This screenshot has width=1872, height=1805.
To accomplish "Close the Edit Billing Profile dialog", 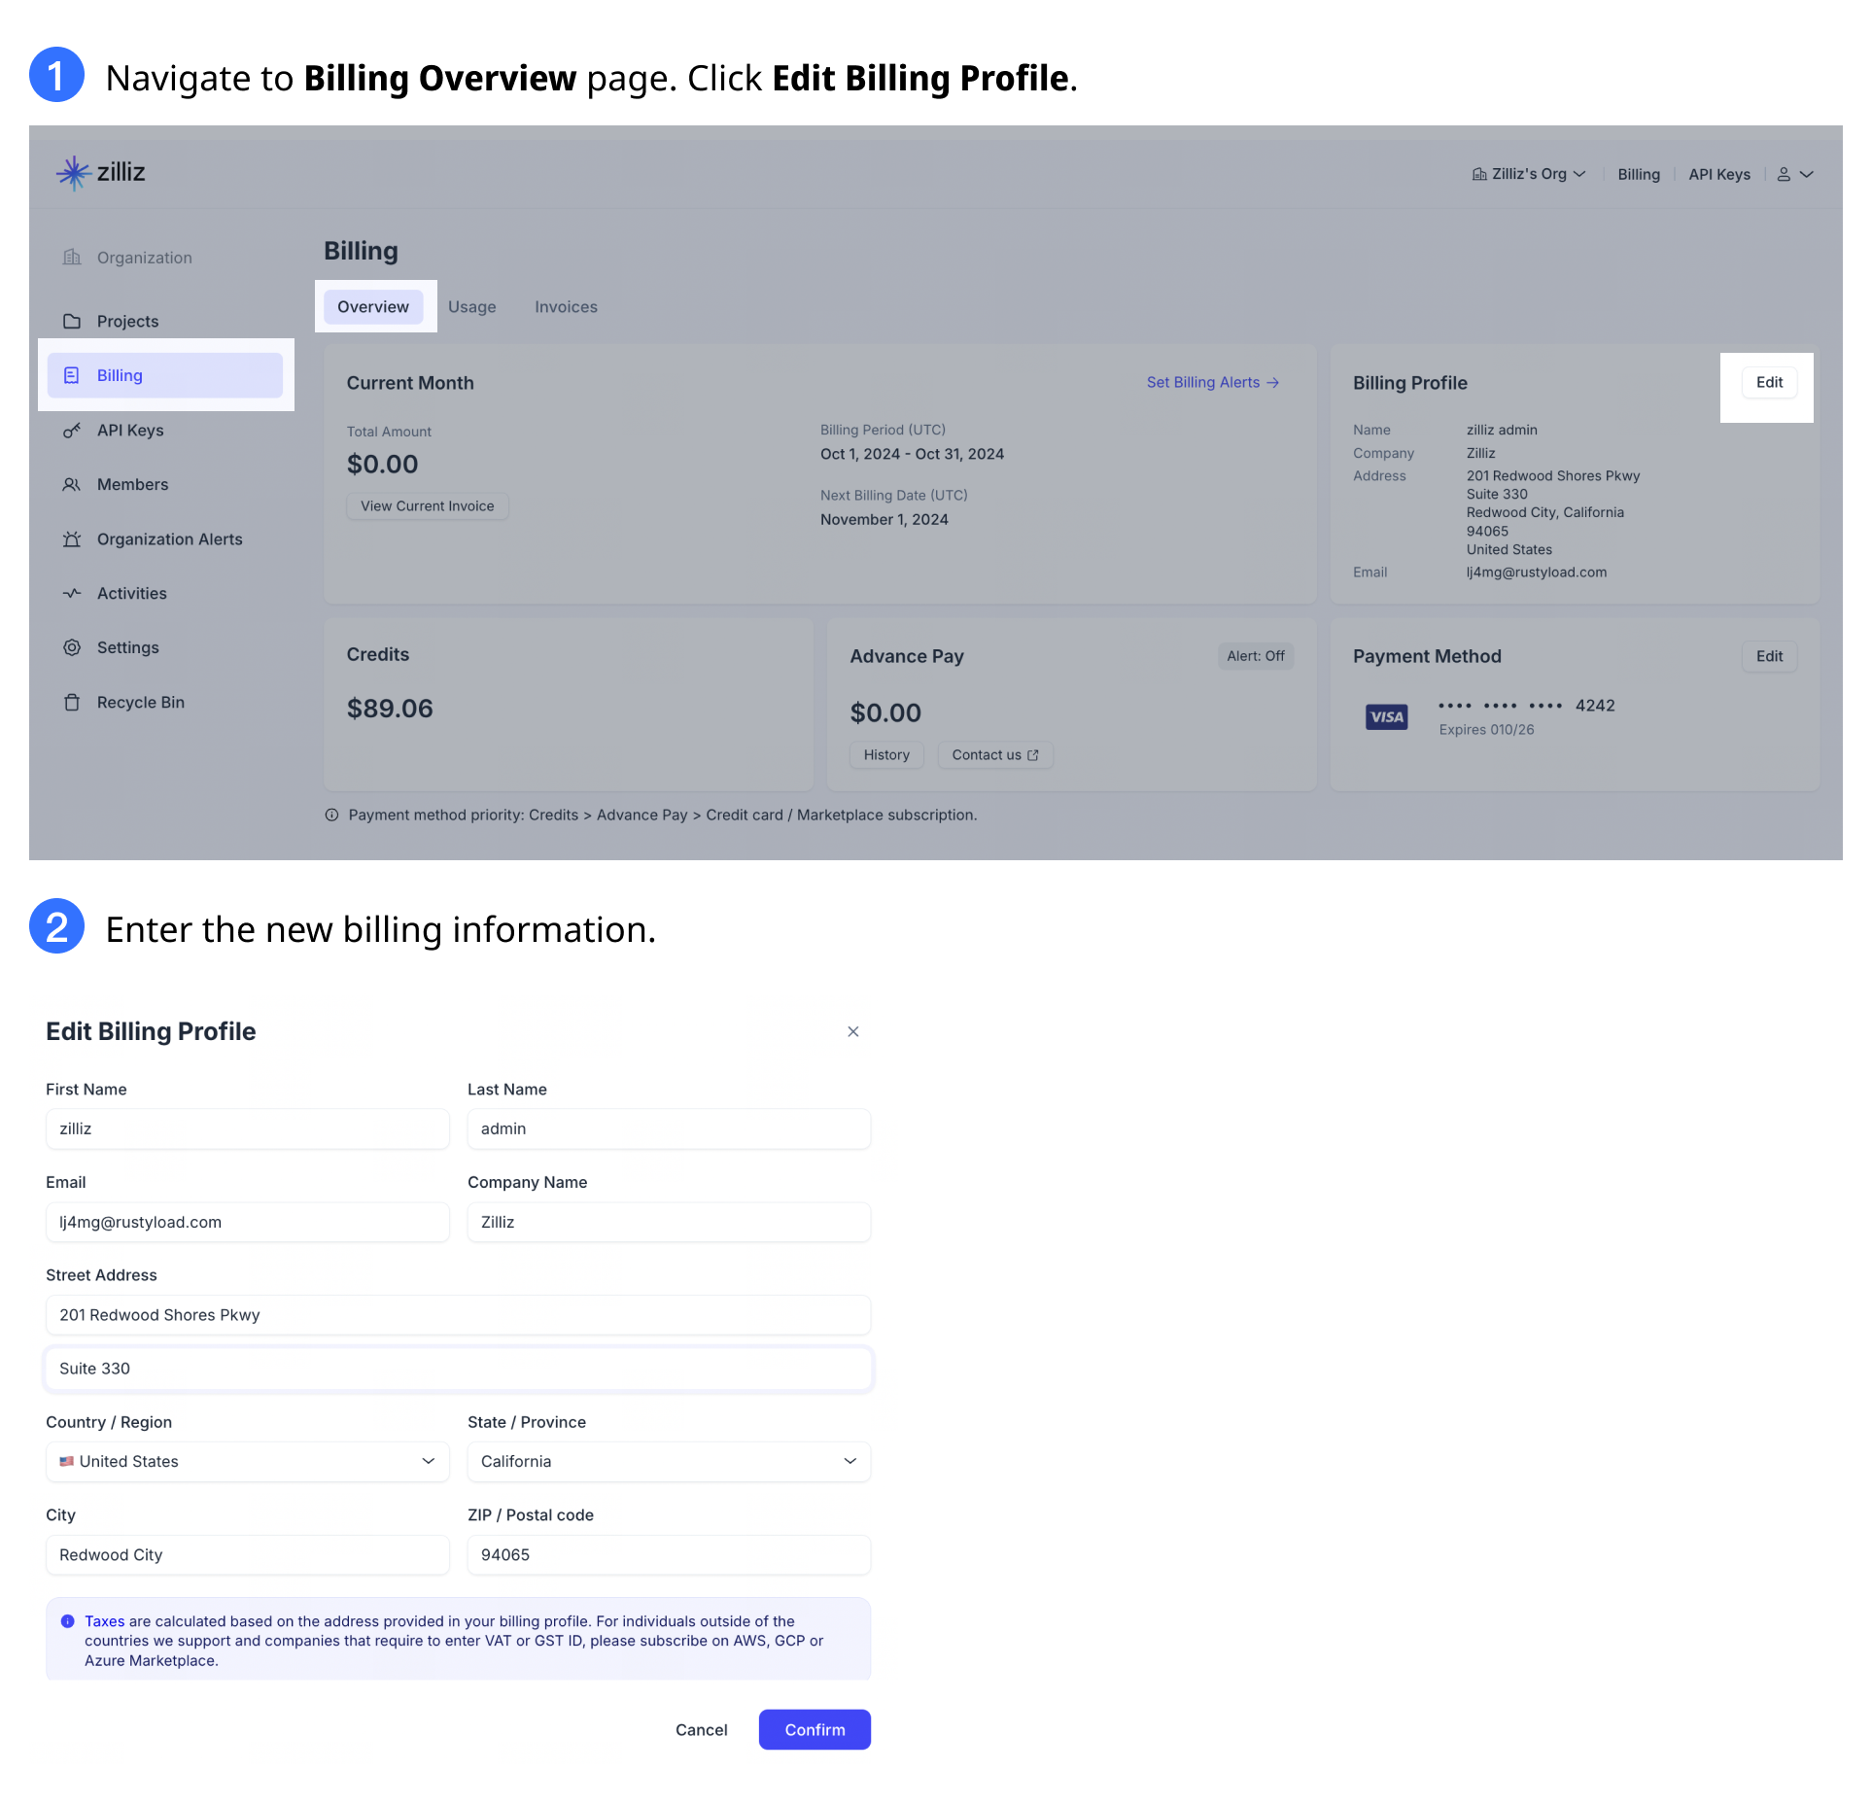I will tap(852, 1031).
